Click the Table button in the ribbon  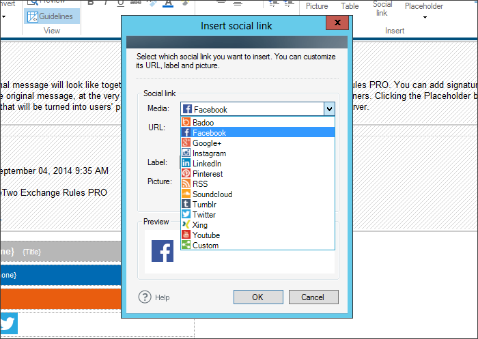(350, 7)
